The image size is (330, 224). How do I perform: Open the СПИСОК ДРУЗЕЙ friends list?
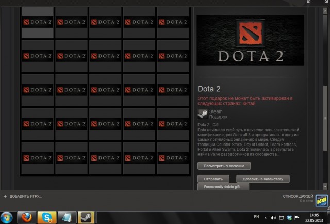click(298, 197)
